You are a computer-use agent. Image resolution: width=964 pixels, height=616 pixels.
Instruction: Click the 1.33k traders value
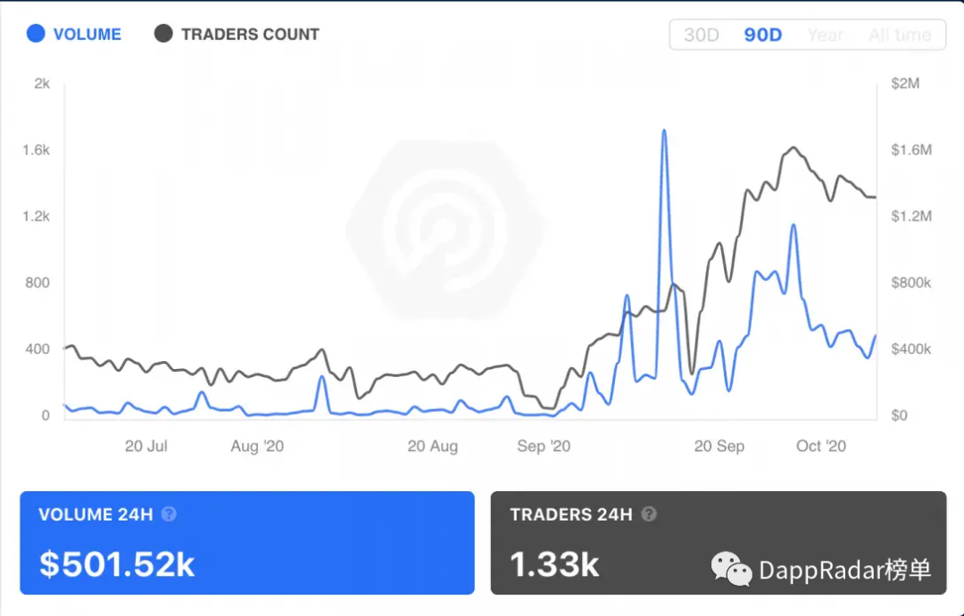point(554,564)
